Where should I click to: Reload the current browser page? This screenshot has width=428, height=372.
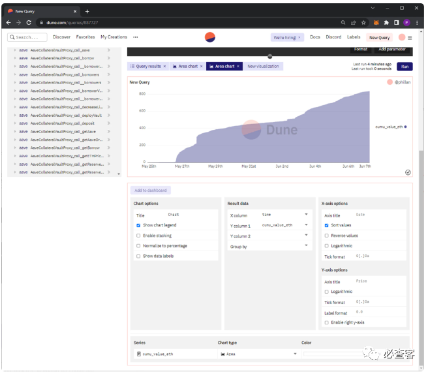29,23
